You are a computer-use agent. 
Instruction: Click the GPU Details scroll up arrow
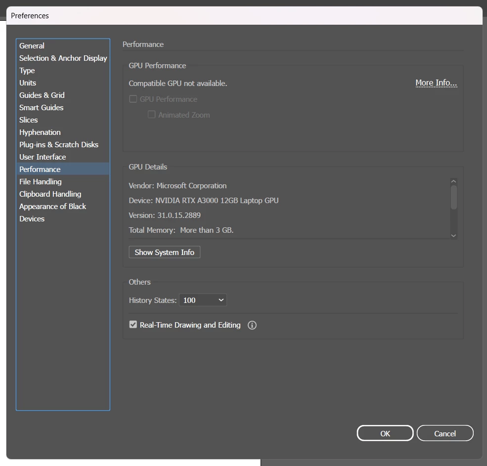pyautogui.click(x=453, y=181)
